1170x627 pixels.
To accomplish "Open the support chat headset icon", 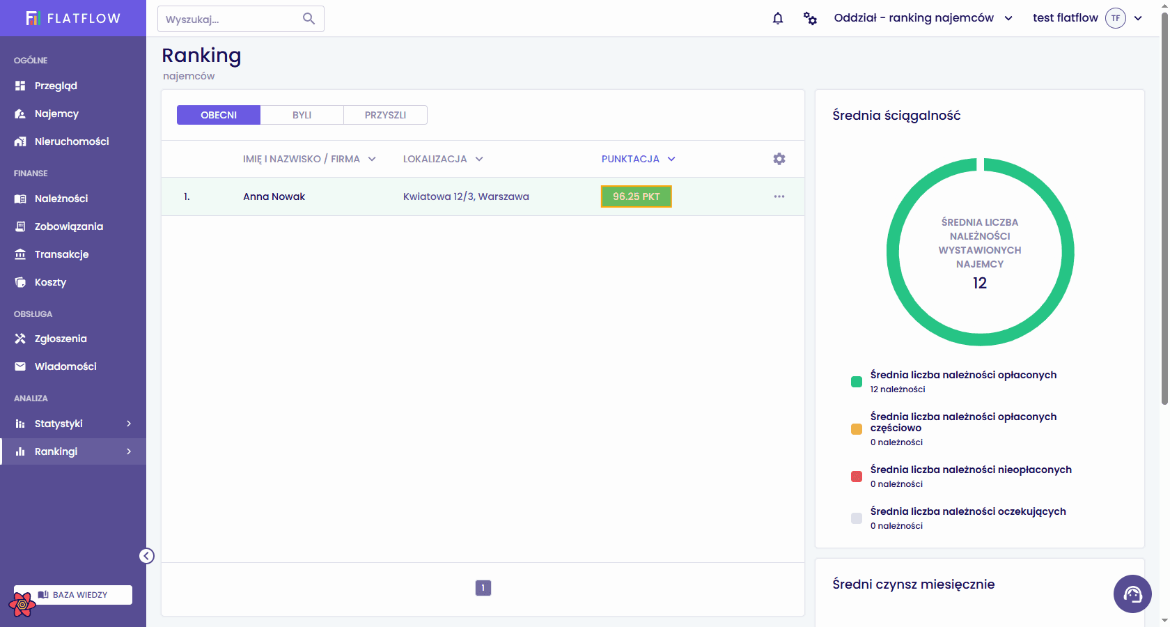I will 1132,594.
